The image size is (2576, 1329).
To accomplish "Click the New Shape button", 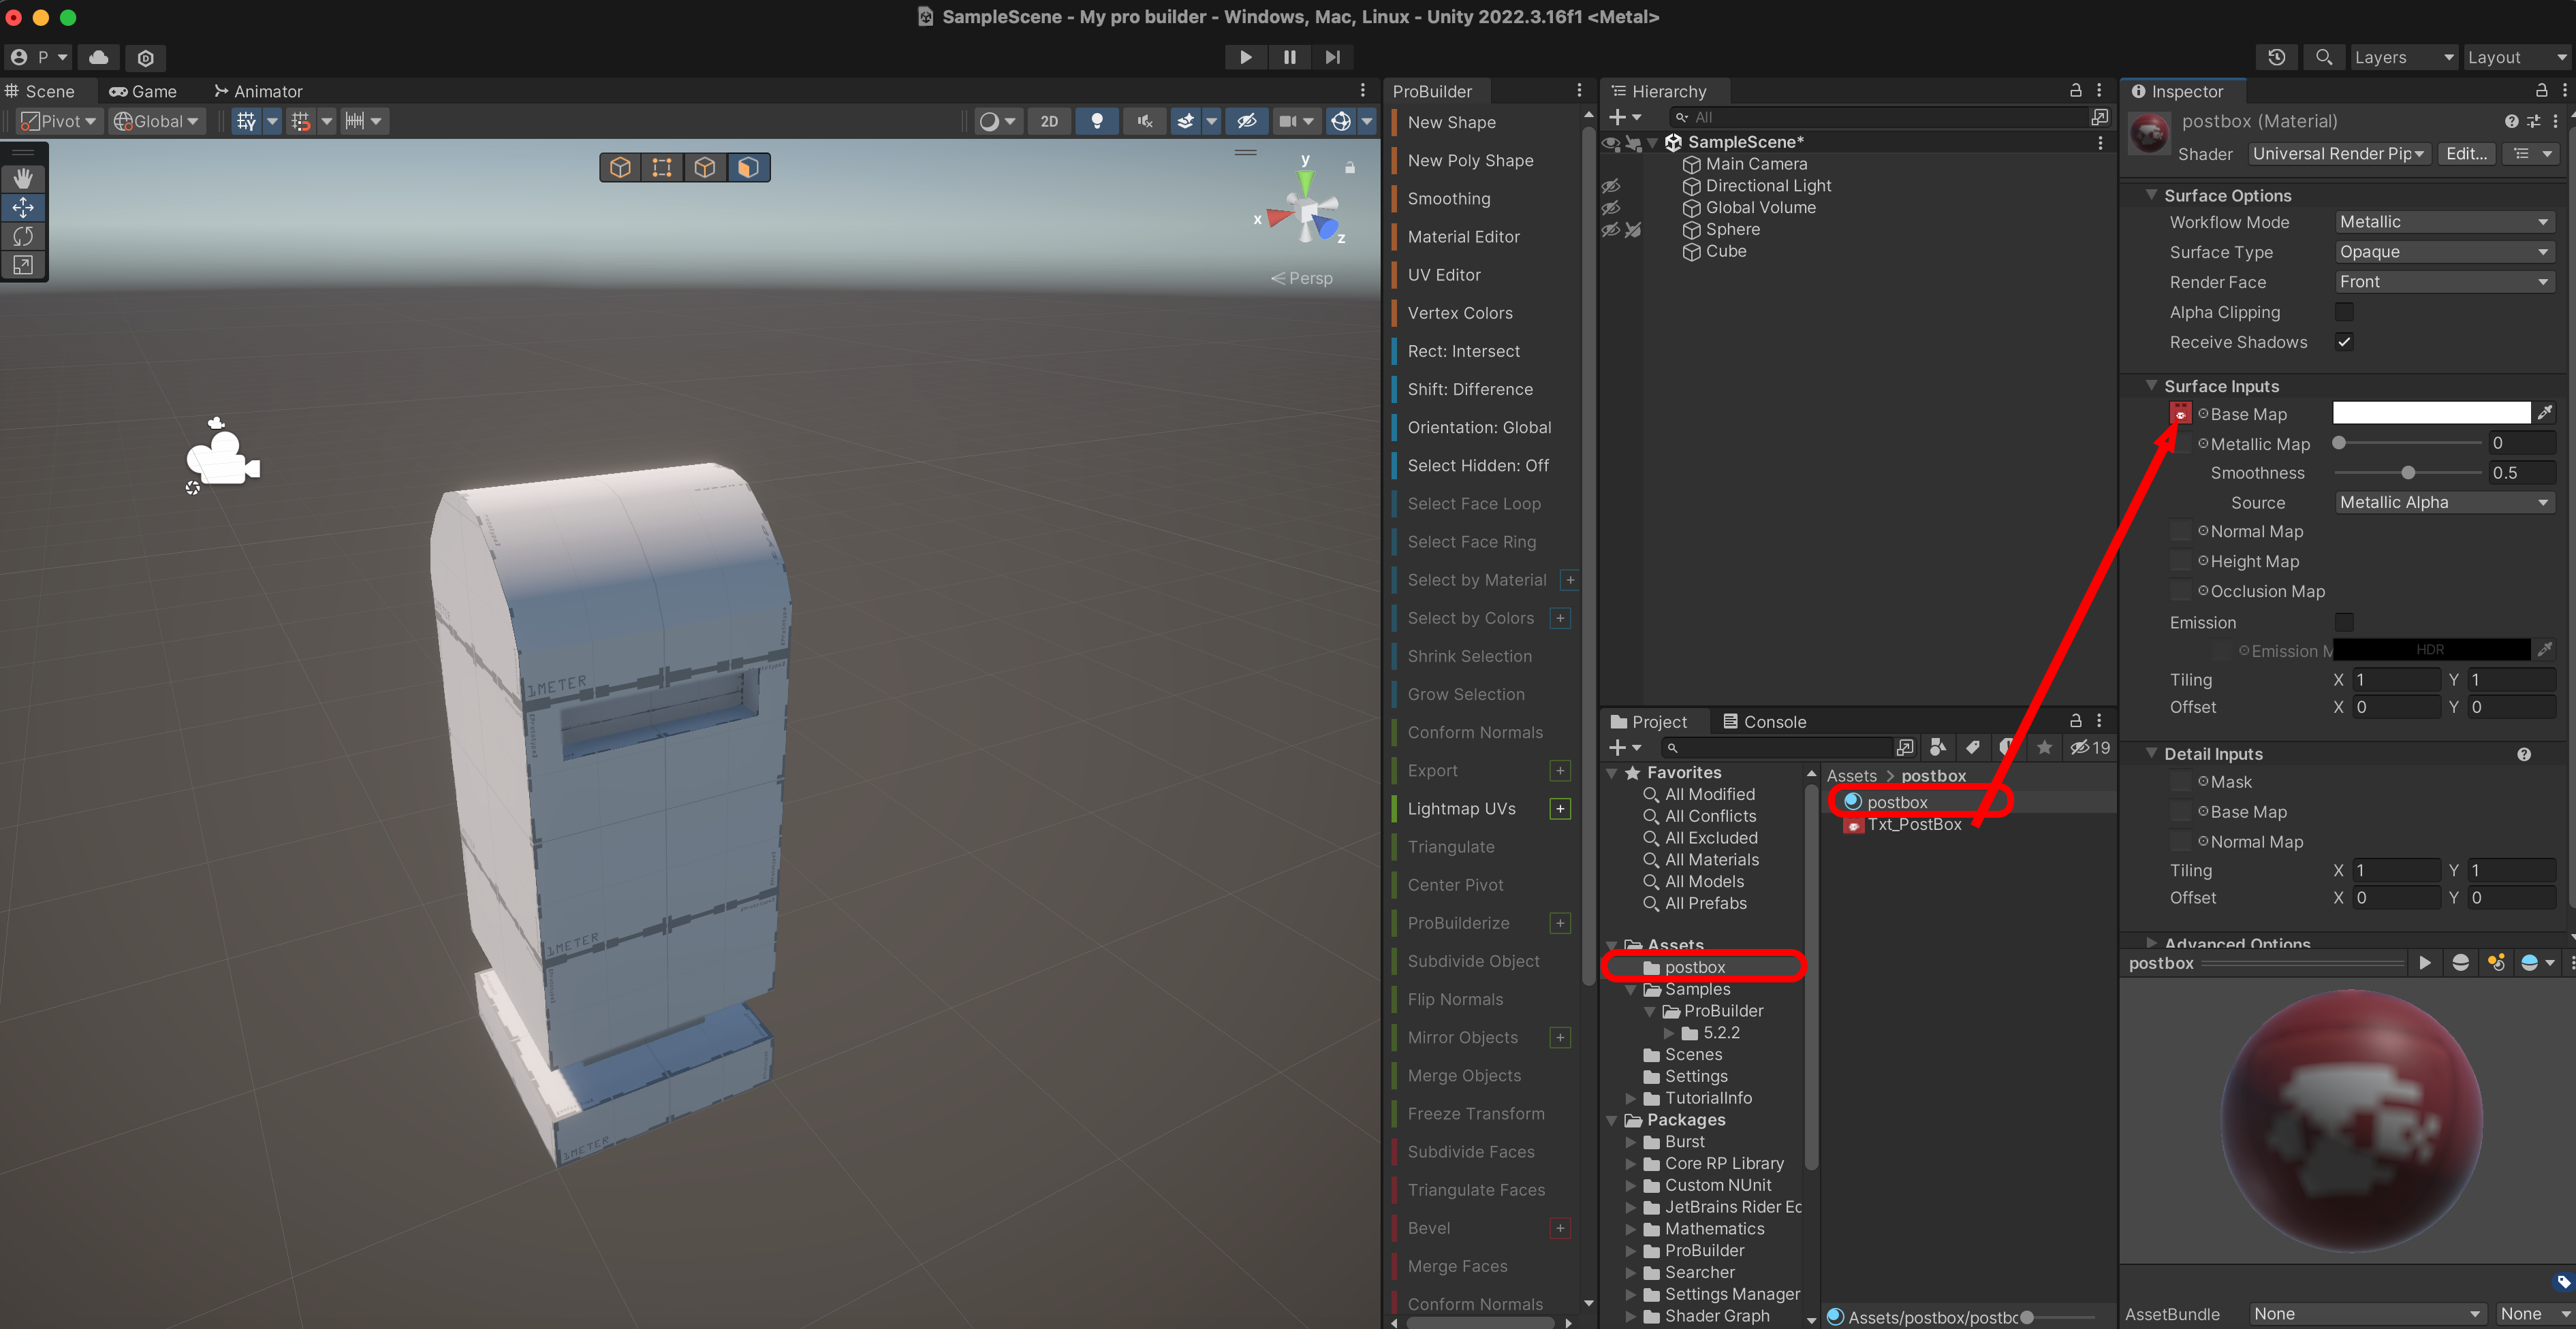I will point(1451,122).
